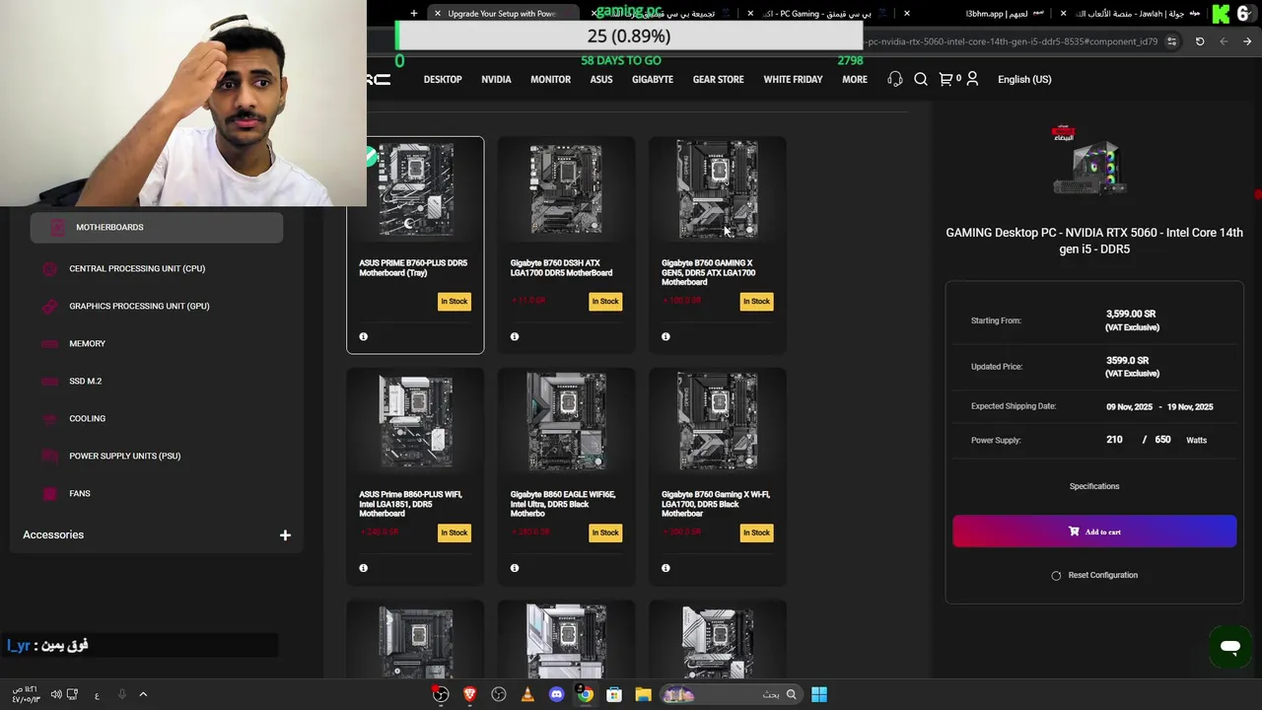Click the CPU category icon
This screenshot has width=1262, height=710.
click(x=49, y=269)
